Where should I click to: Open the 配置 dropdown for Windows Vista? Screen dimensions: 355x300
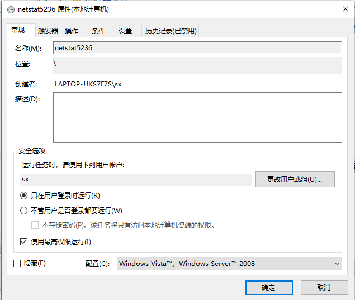[x=229, y=263]
